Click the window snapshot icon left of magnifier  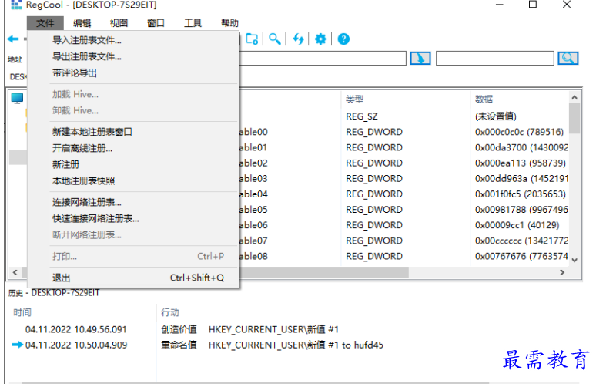(252, 39)
